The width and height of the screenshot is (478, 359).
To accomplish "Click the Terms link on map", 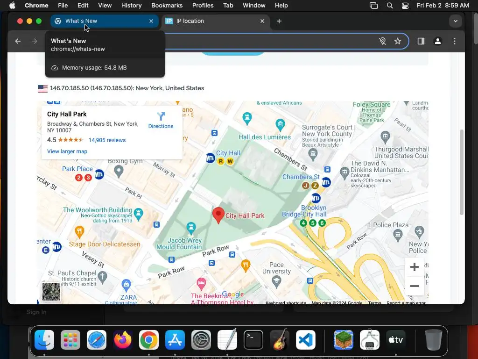I will (374, 303).
